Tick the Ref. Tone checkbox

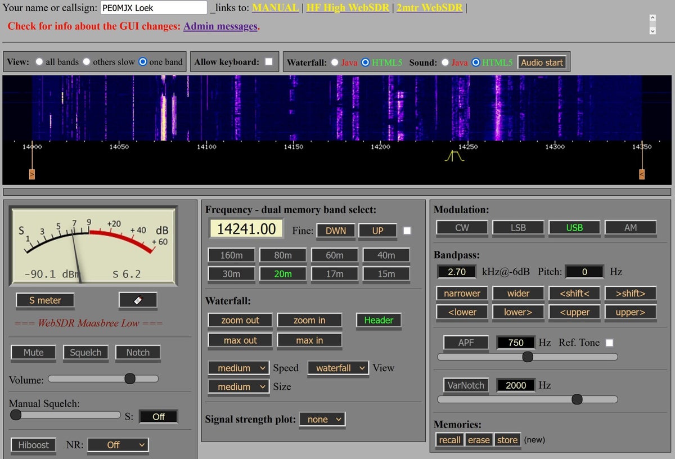[x=610, y=343]
